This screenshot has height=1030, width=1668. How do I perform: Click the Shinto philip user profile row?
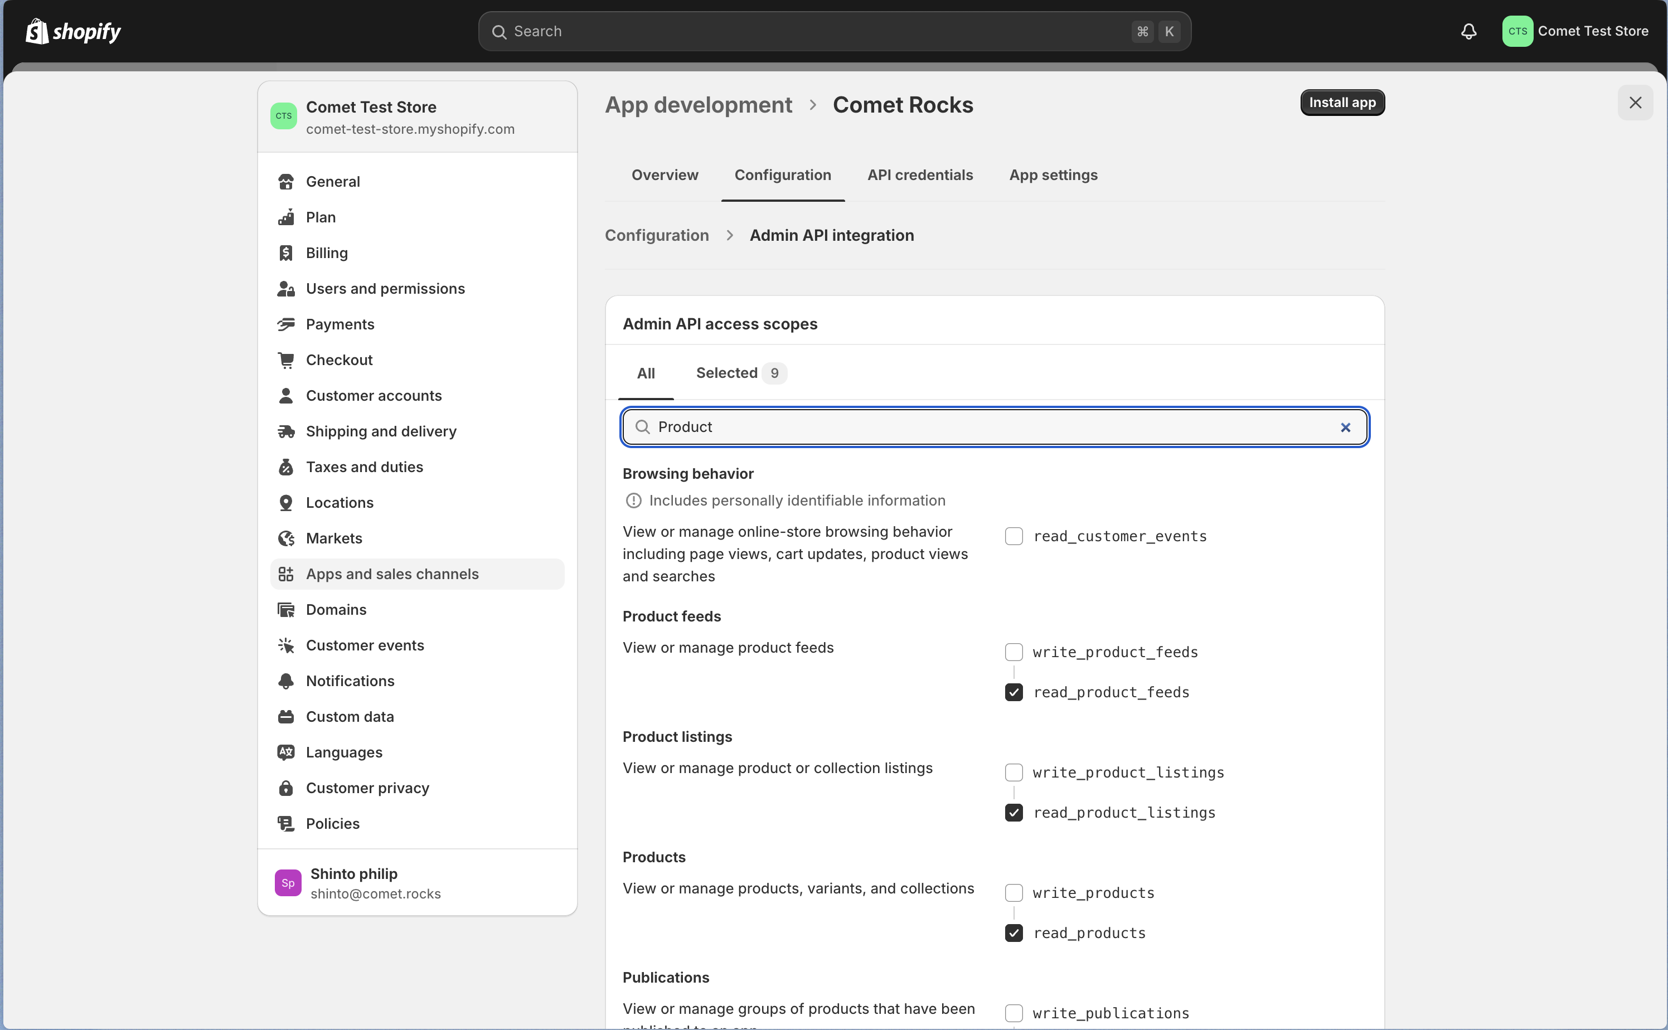click(417, 883)
